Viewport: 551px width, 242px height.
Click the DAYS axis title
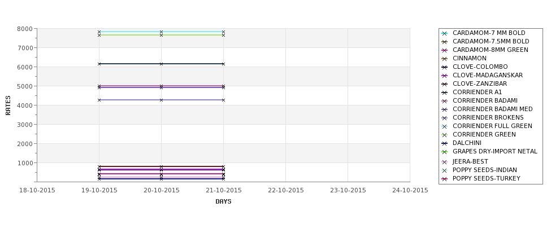[223, 201]
